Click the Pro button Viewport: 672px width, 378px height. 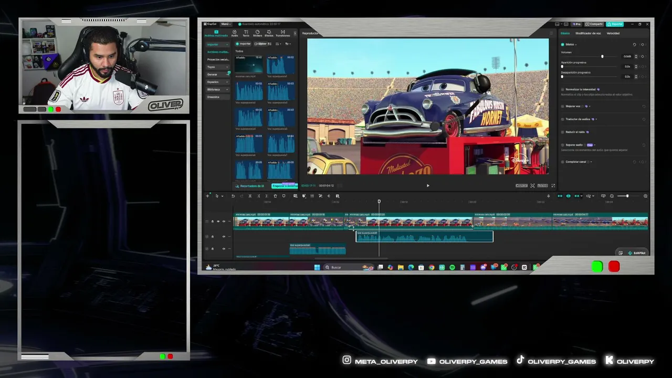coord(577,24)
